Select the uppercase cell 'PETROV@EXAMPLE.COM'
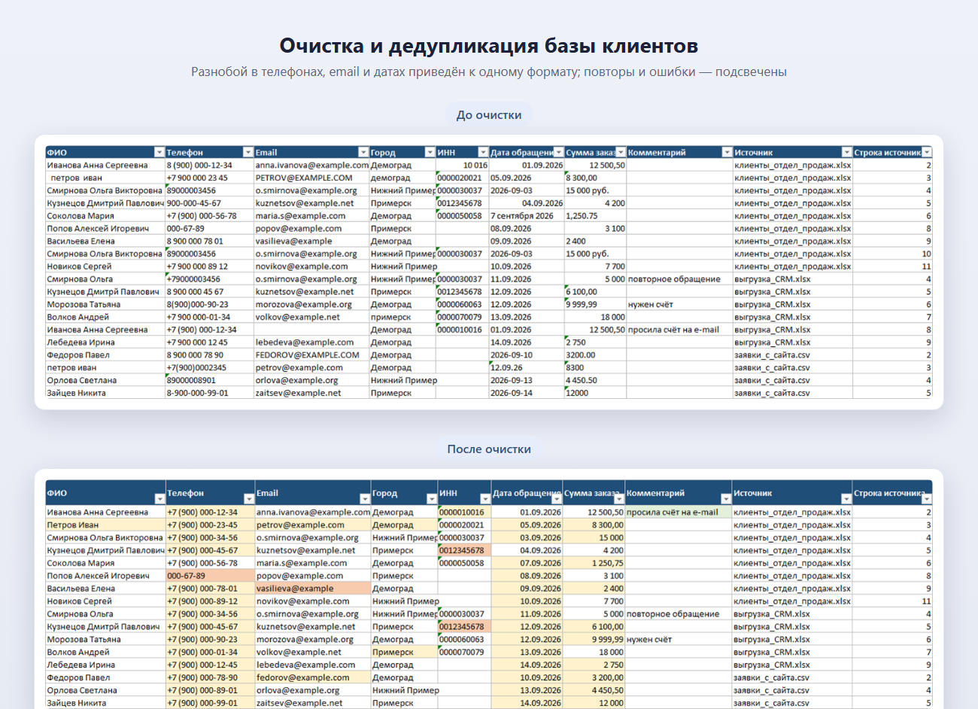This screenshot has width=978, height=709. click(x=311, y=178)
